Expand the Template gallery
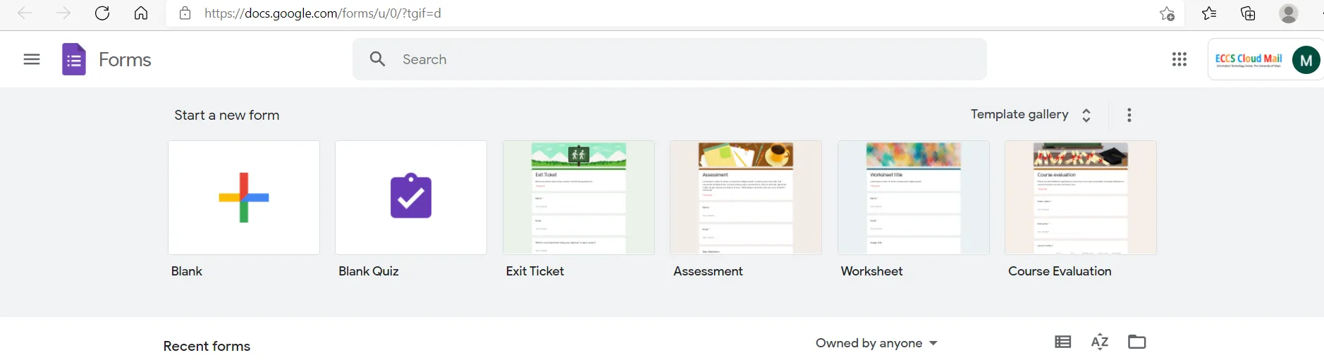1324x360 pixels. 1031,115
